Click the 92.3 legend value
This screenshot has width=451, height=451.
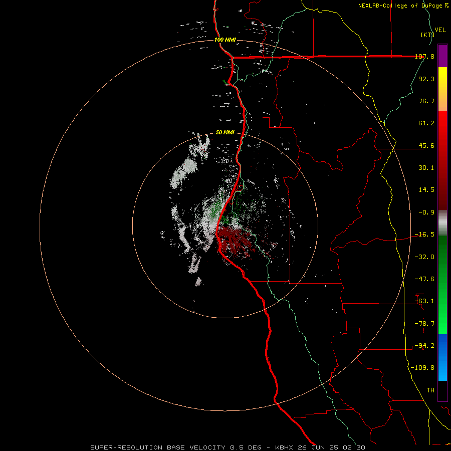(426, 79)
